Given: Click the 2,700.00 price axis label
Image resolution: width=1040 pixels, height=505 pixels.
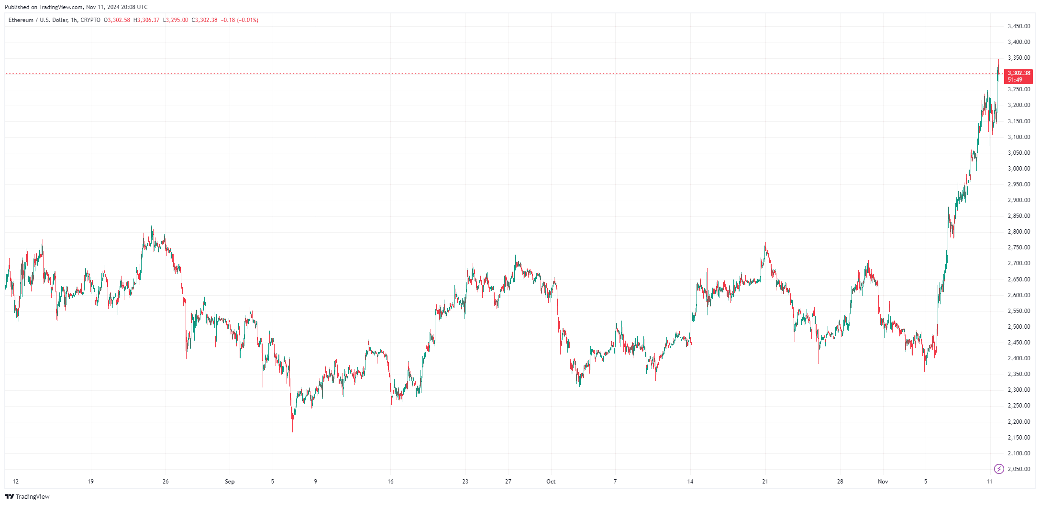Looking at the screenshot, I should click(1019, 263).
